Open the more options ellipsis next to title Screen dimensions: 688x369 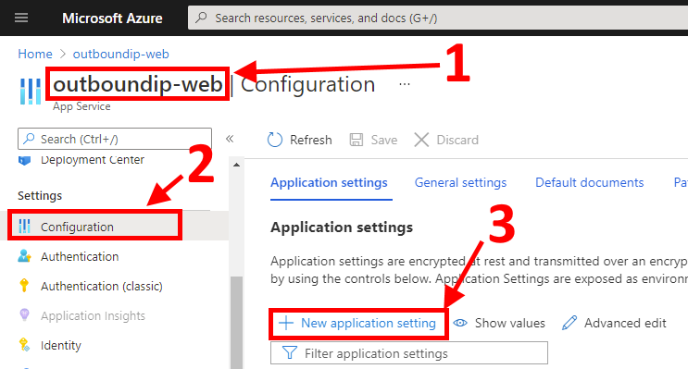(405, 84)
